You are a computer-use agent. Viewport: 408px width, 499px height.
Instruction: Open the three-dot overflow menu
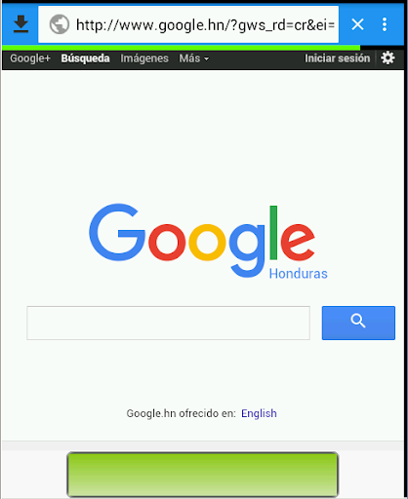[385, 24]
